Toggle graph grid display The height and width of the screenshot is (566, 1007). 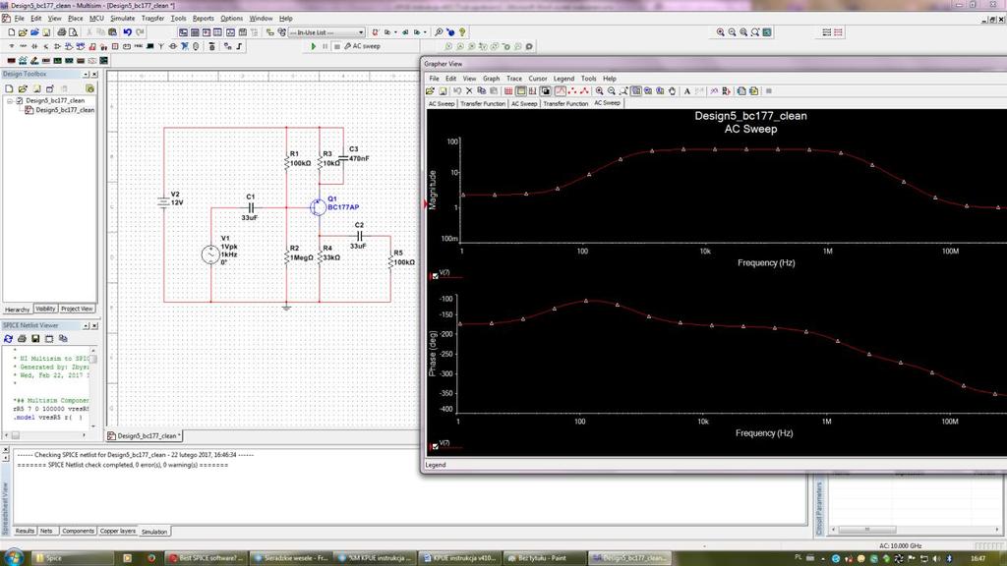pos(508,91)
